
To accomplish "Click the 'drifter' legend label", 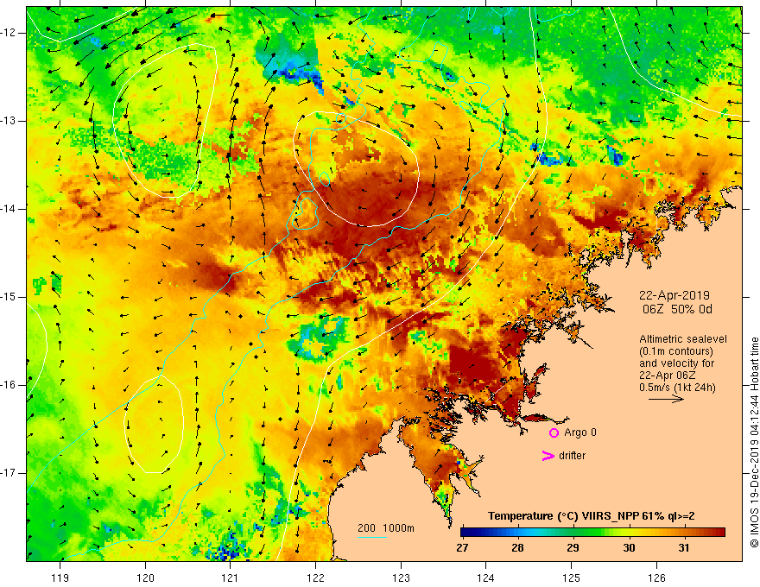I will pos(572,456).
